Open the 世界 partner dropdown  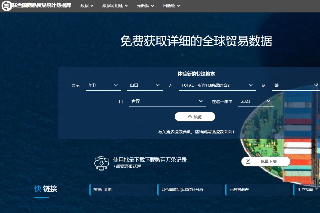click(167, 101)
